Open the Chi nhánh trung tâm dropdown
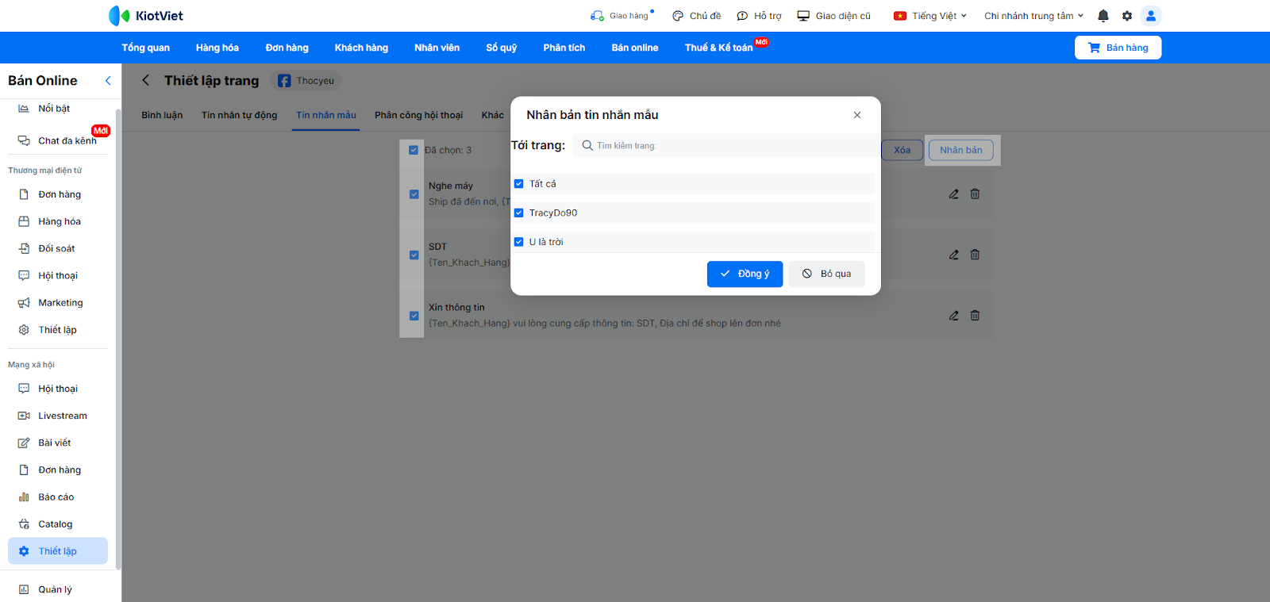This screenshot has width=1270, height=602. (x=1034, y=16)
